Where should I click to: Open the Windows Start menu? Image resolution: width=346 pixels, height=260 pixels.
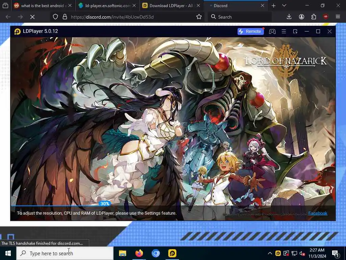click(x=8, y=253)
